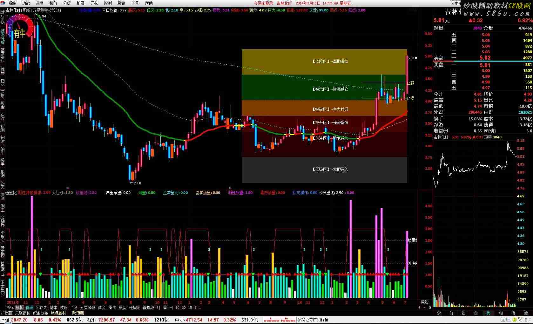Click the 管理 manage button
The height and width of the screenshot is (324, 533).
click(30, 307)
